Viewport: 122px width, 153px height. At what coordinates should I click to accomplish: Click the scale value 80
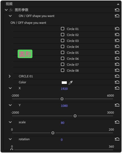point(63,123)
